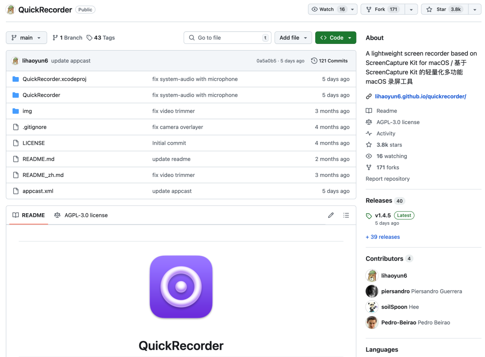Click piersandro contributor avatar
This screenshot has height=357, width=485.
(372, 291)
